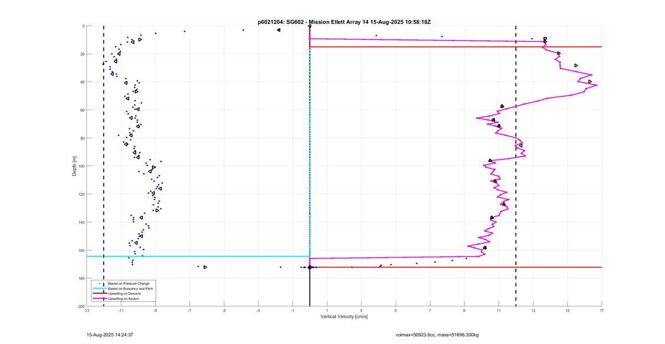Click x-axis tick label "-9"
Viewport: 665px width, 344px height.
pyautogui.click(x=155, y=310)
